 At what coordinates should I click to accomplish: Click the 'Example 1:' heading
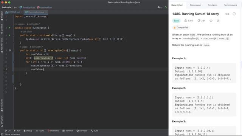[x=179, y=58]
